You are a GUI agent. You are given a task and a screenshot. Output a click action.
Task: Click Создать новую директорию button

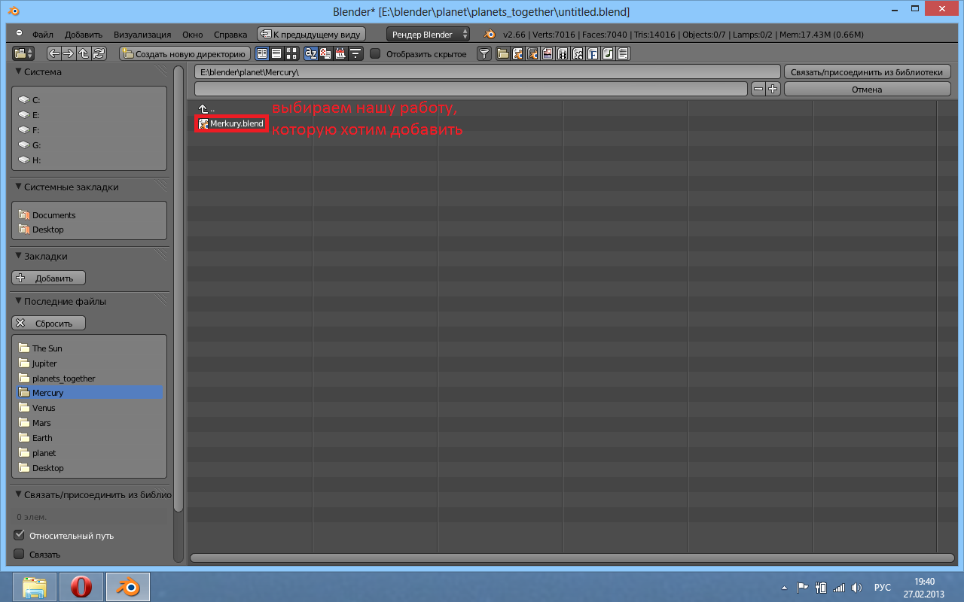pyautogui.click(x=185, y=53)
